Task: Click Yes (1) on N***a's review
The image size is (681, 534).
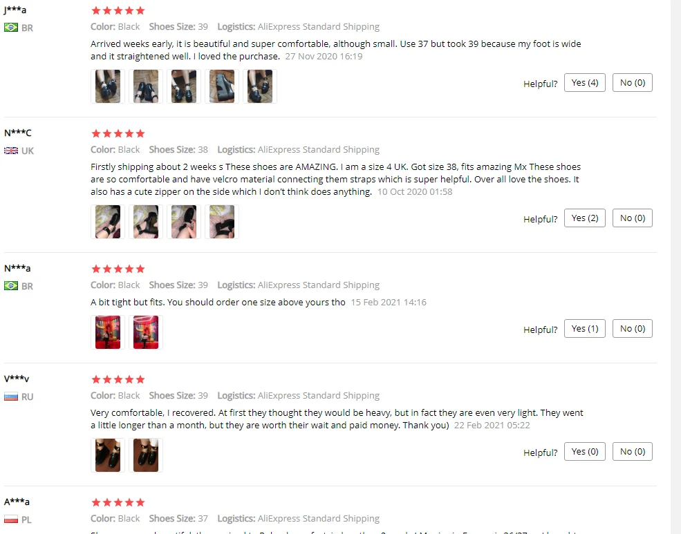Action: [585, 329]
